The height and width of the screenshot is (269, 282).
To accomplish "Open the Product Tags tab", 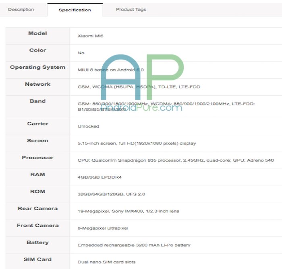I will tap(131, 10).
